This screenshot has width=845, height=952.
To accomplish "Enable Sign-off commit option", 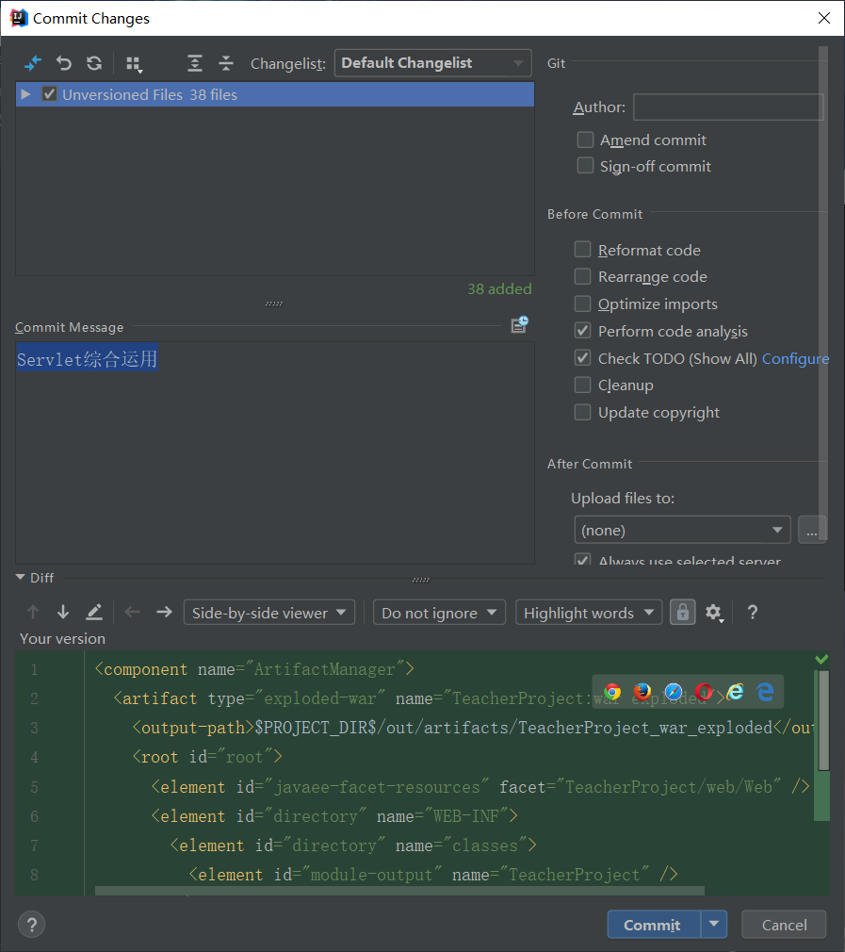I will [x=585, y=166].
